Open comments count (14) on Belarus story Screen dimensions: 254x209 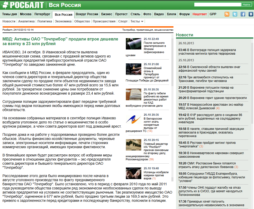coord(150,131)
